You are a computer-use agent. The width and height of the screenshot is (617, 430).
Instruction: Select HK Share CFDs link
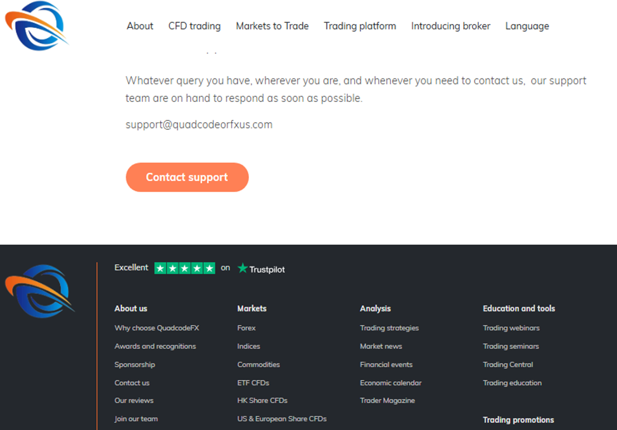[x=262, y=400]
